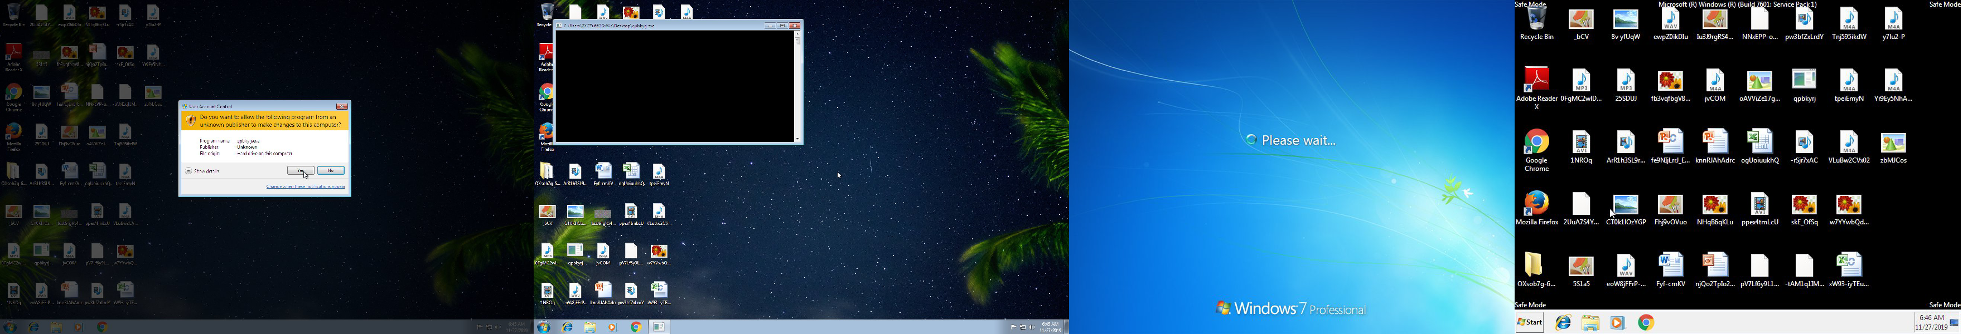This screenshot has height=334, width=1963.
Task: Open 'Change when these notifications appear' link
Action: 306,187
